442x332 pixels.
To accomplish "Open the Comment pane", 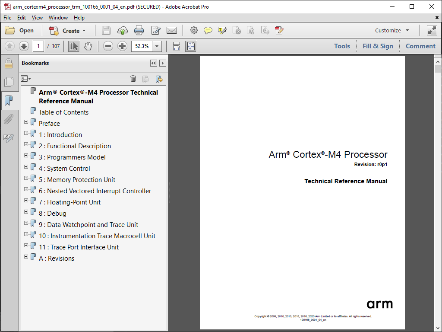I will click(420, 46).
